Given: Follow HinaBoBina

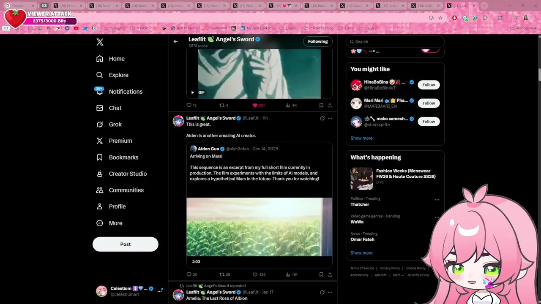Looking at the screenshot, I should click(429, 85).
